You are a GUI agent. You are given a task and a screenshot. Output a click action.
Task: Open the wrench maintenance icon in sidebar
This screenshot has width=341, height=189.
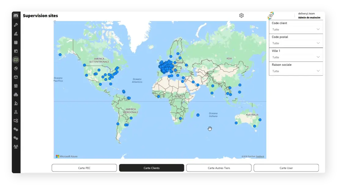16,25
